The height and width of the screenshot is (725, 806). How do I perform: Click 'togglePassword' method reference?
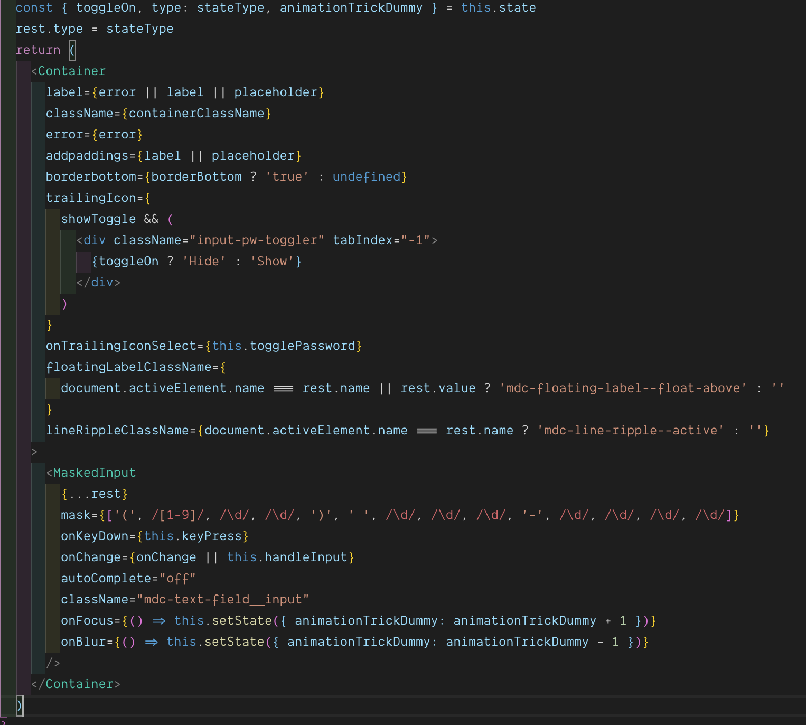coord(303,346)
